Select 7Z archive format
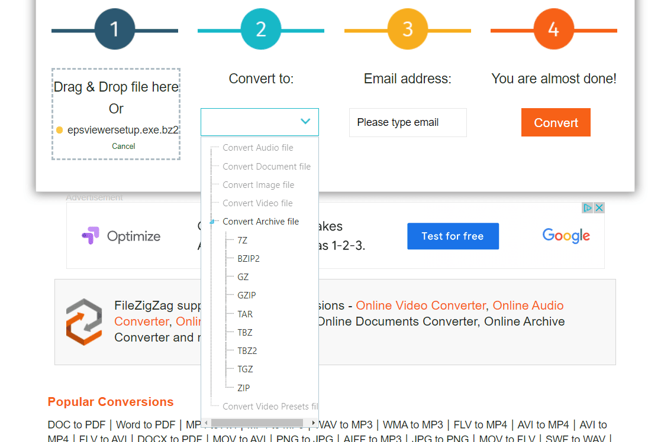Image resolution: width=664 pixels, height=442 pixels. point(242,240)
